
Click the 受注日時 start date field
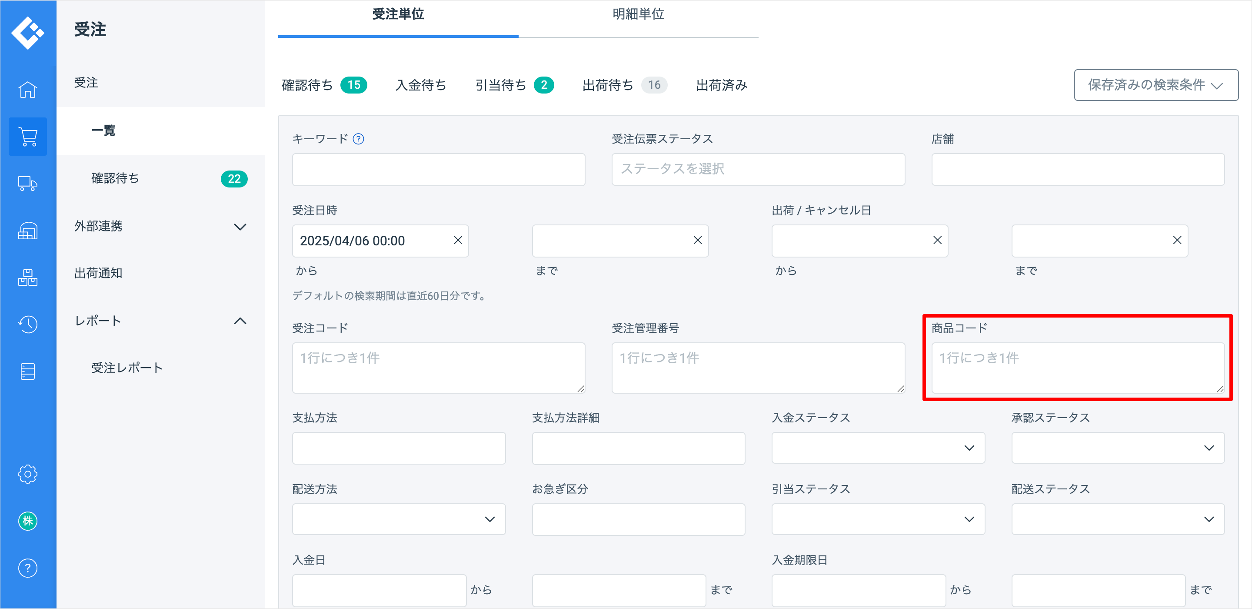[x=380, y=241]
